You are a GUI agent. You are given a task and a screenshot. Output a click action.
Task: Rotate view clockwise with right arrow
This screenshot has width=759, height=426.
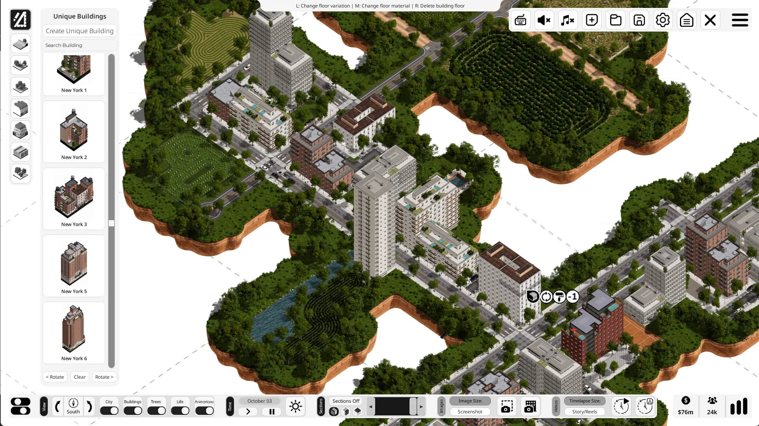click(x=89, y=406)
